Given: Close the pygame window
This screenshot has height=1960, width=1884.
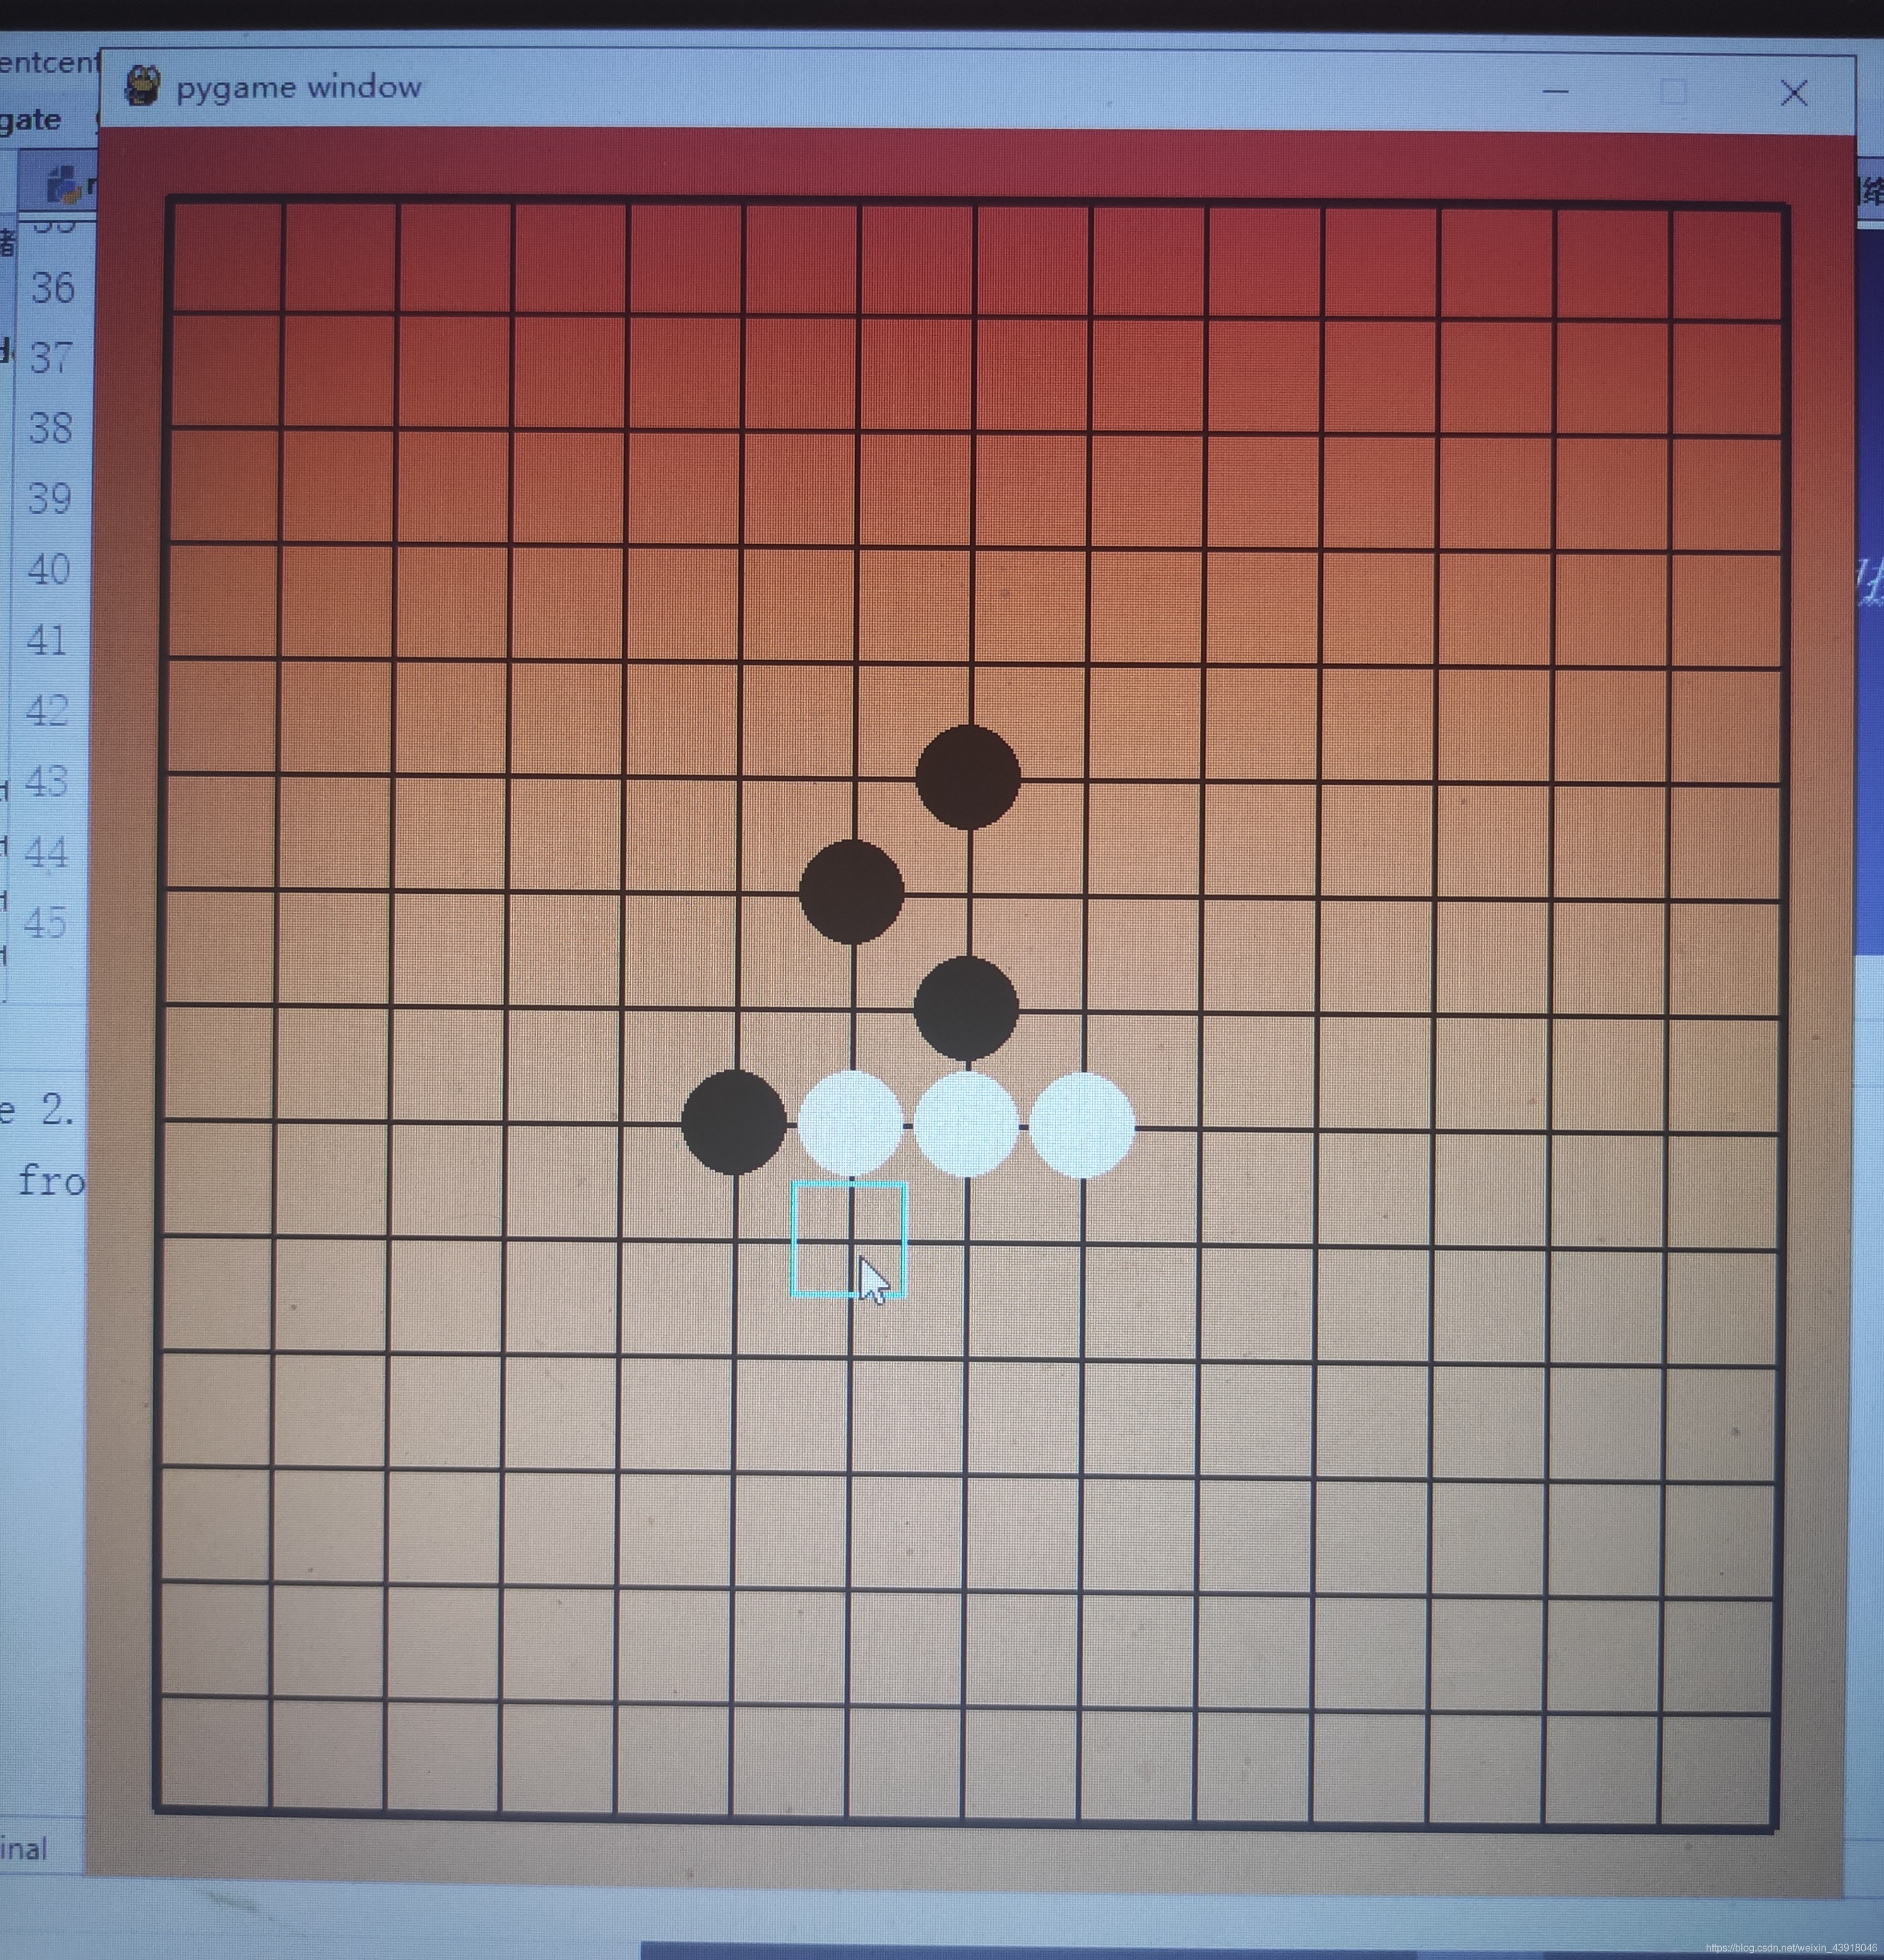Looking at the screenshot, I should [1794, 93].
